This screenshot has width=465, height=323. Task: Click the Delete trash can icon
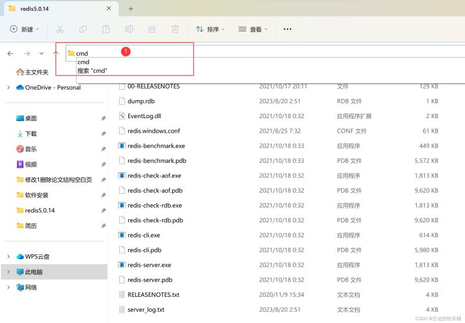click(x=175, y=29)
